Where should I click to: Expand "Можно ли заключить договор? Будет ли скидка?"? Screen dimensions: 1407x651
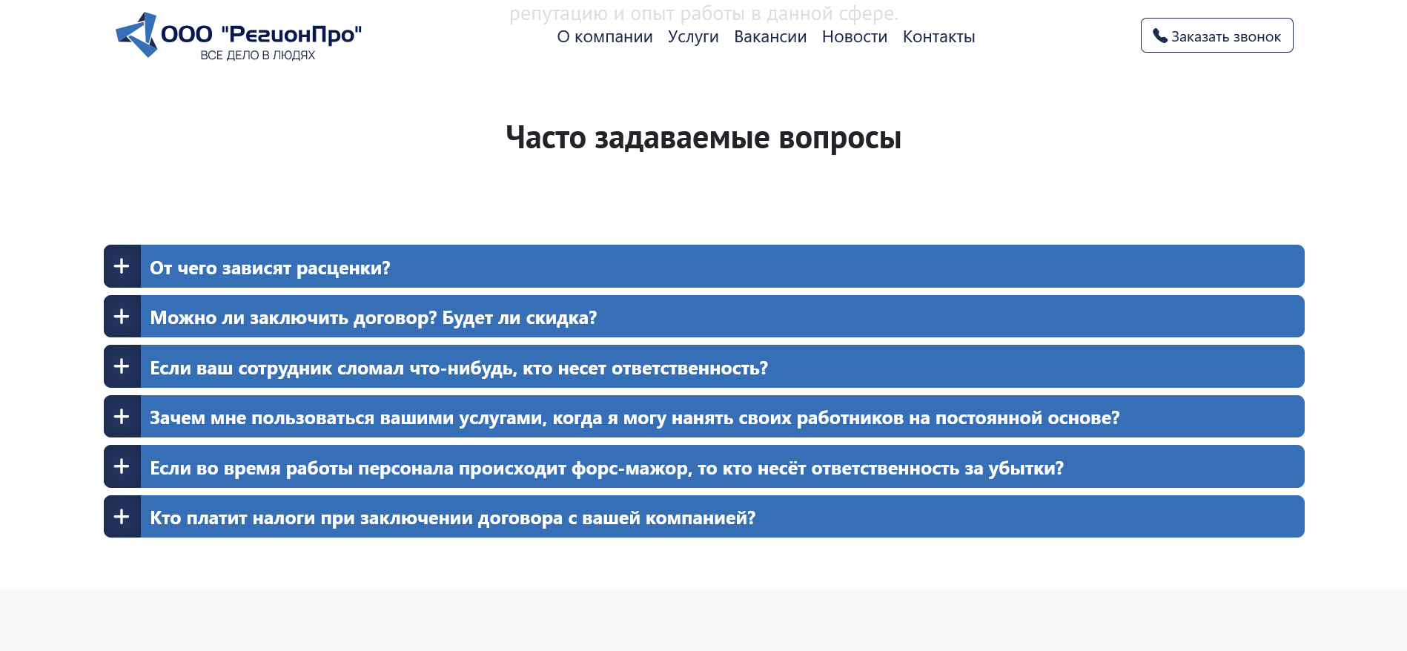(x=373, y=317)
